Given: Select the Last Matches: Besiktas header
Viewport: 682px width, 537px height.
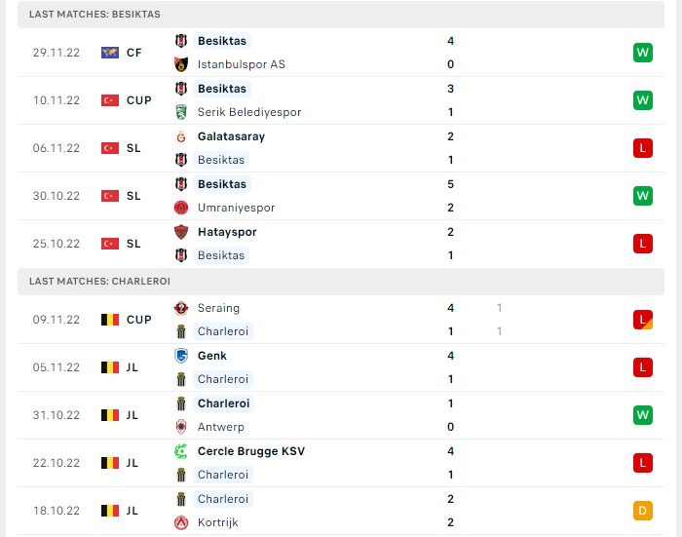Looking at the screenshot, I should click(x=341, y=15).
